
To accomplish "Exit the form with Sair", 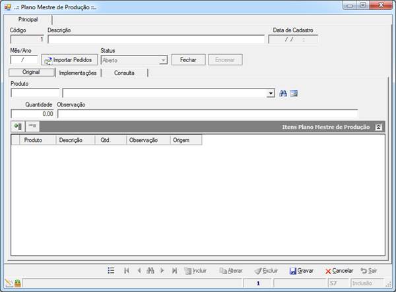I will (x=369, y=271).
